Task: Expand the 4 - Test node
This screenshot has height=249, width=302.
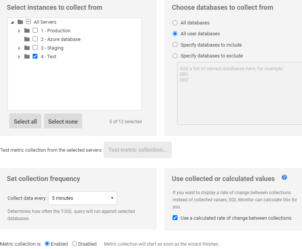Action: point(19,56)
